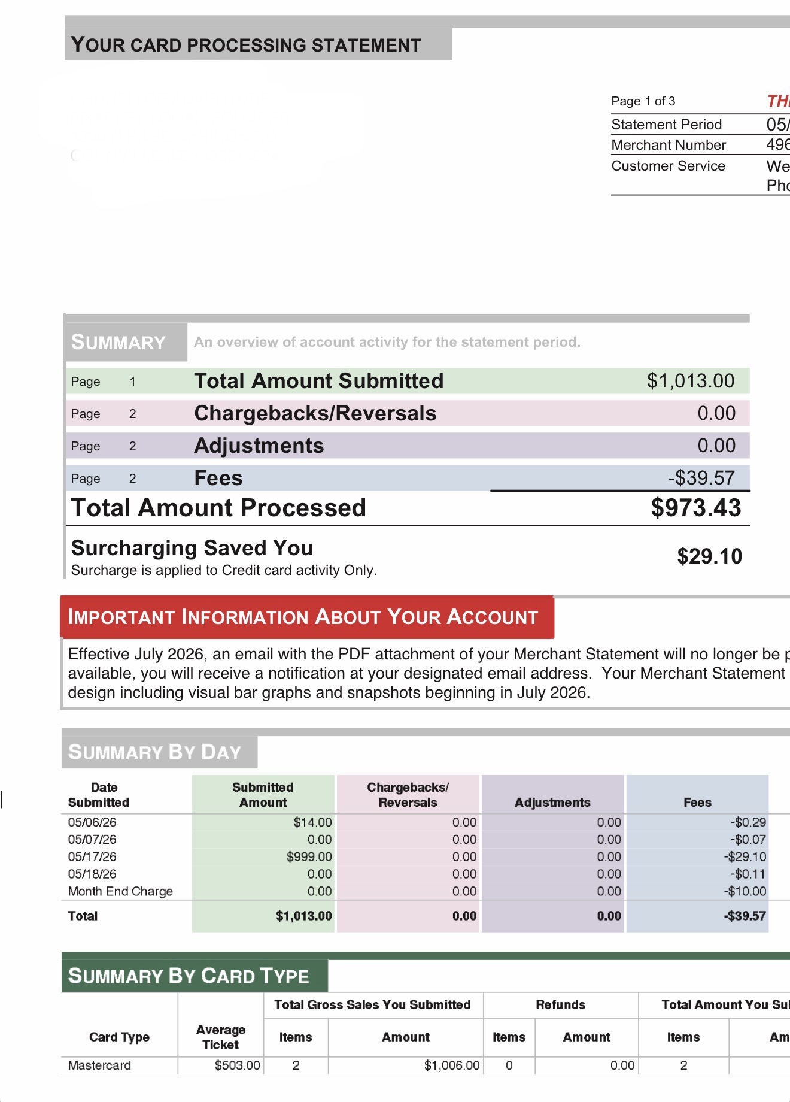This screenshot has height=1102, width=790.
Task: Click the "Mastercard" card type row
Action: [x=99, y=1065]
